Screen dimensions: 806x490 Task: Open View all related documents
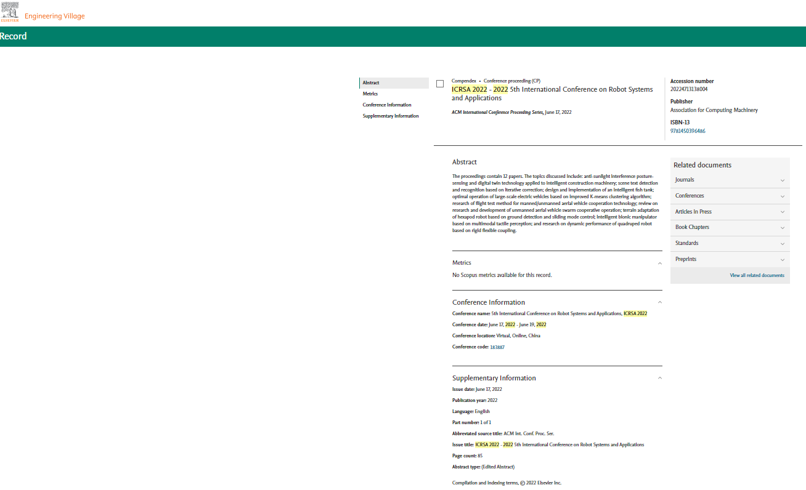tap(757, 276)
